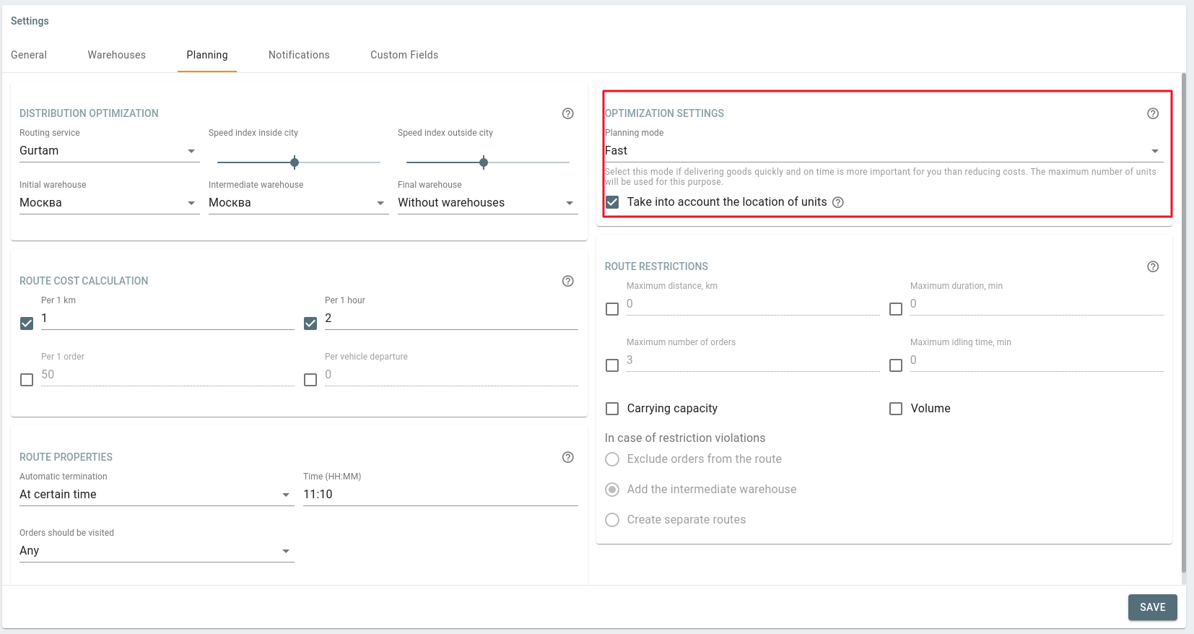Click the Time (HH:MM) input field
Image resolution: width=1194 pixels, height=634 pixels.
tap(440, 495)
